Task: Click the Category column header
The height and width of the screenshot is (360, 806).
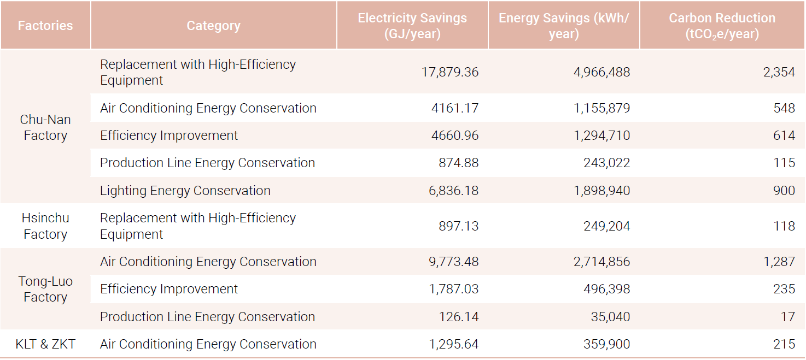Action: point(213,26)
